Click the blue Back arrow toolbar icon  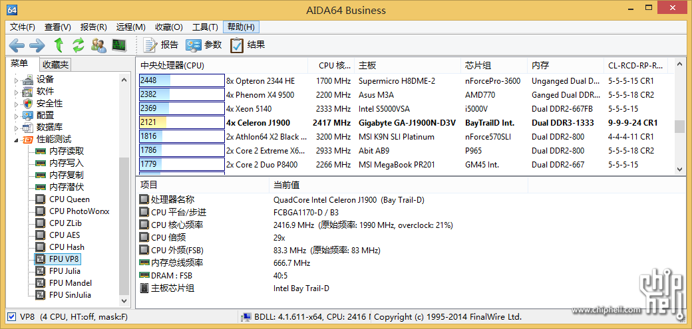[x=17, y=45]
